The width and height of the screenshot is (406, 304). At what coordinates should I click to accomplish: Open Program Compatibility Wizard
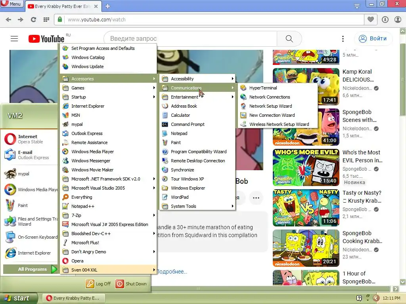(197, 152)
